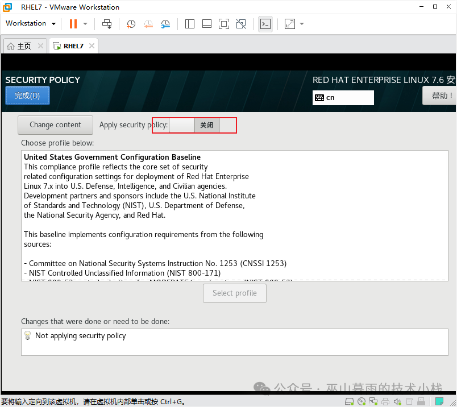Screen dimensions: 457x407
Task: Enable the Apply security policy switch
Action: [x=181, y=124]
